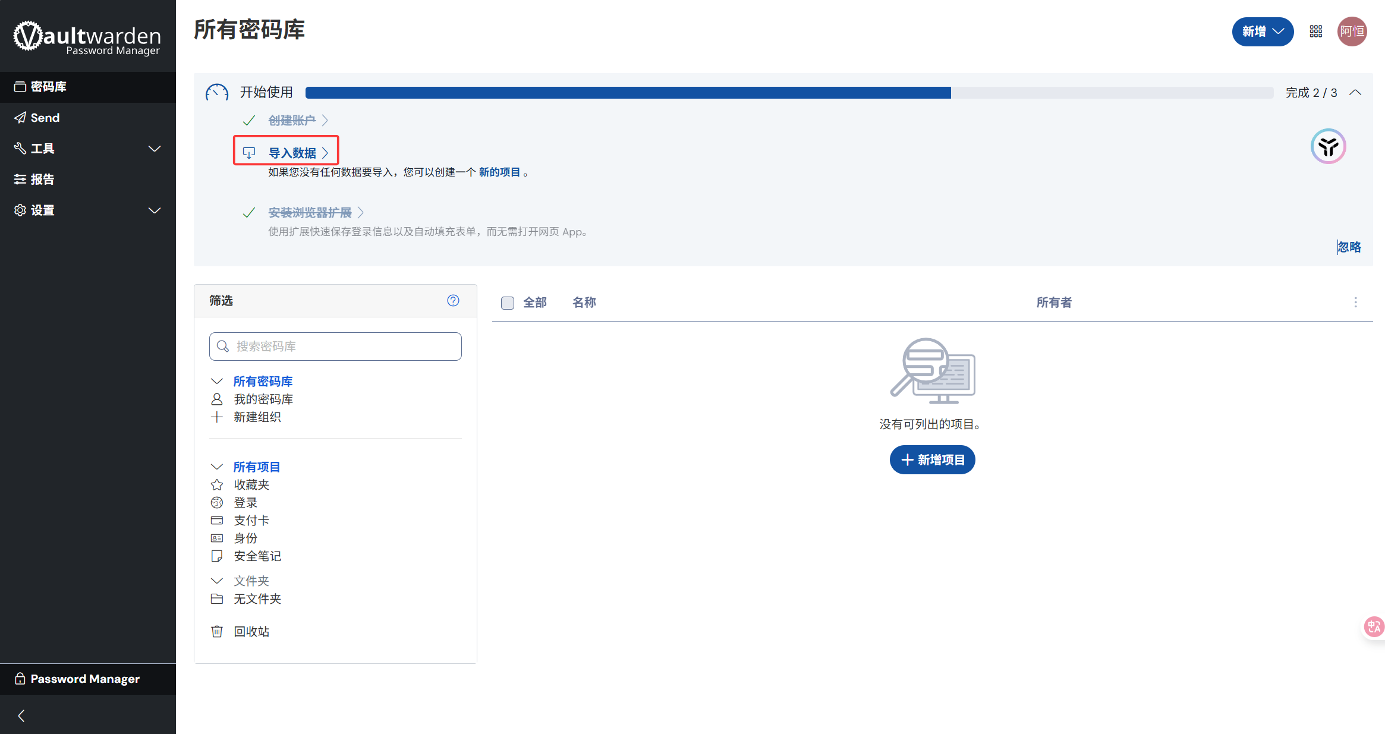Click 新建组织 in filter panel
The image size is (1385, 734).
click(257, 417)
